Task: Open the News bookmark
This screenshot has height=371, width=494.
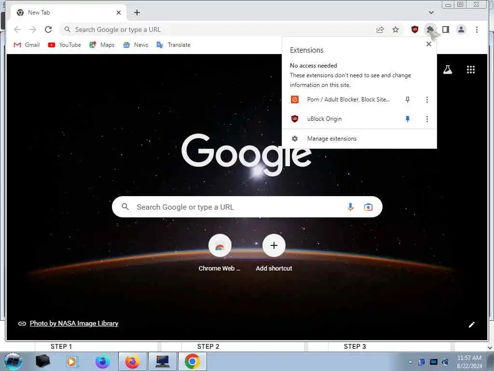Action: (x=136, y=45)
